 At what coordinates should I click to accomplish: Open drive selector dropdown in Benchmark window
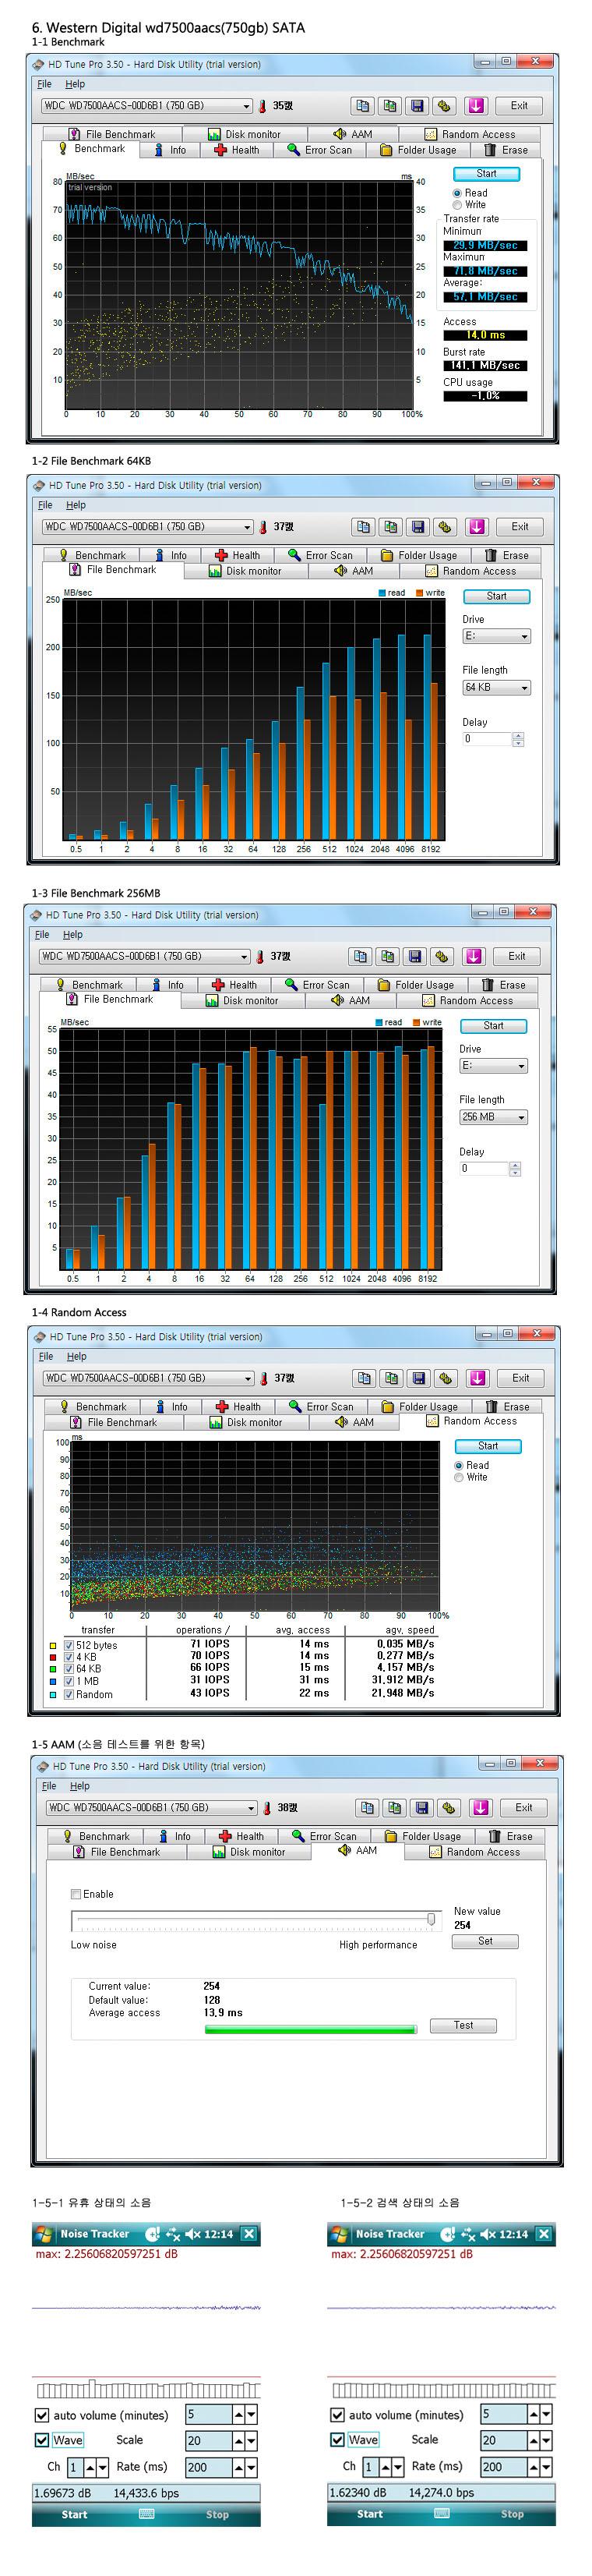(146, 105)
